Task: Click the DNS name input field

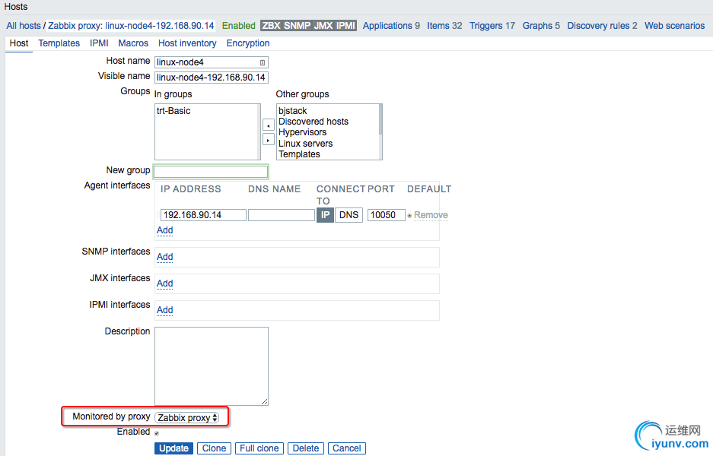Action: tap(282, 215)
